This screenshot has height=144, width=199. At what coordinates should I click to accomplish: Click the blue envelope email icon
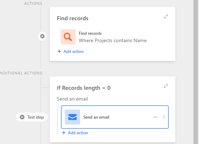pyautogui.click(x=72, y=117)
